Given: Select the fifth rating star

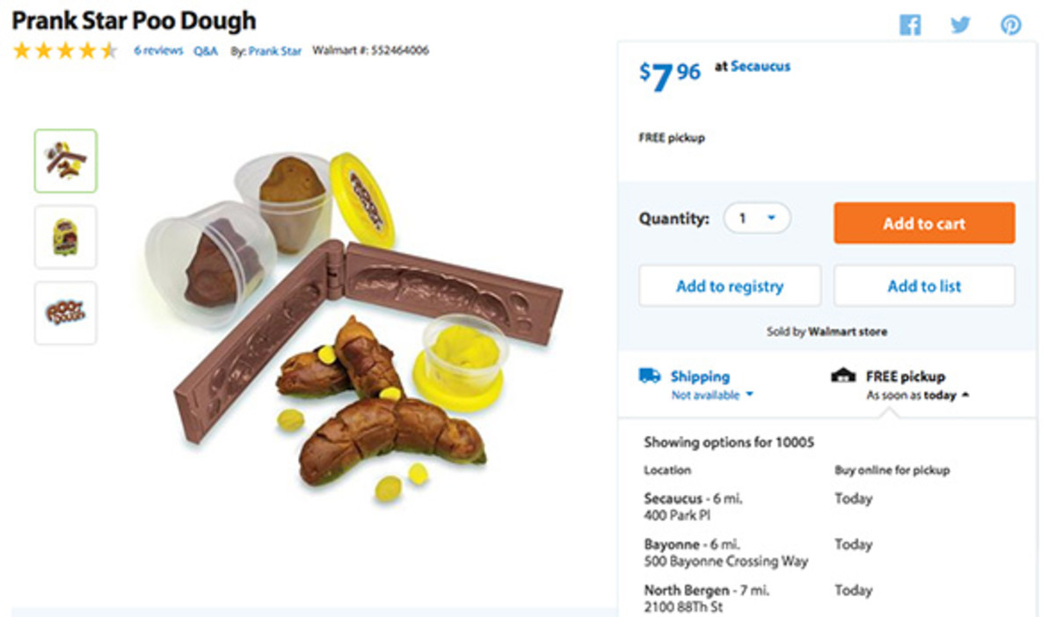Looking at the screenshot, I should tap(107, 51).
